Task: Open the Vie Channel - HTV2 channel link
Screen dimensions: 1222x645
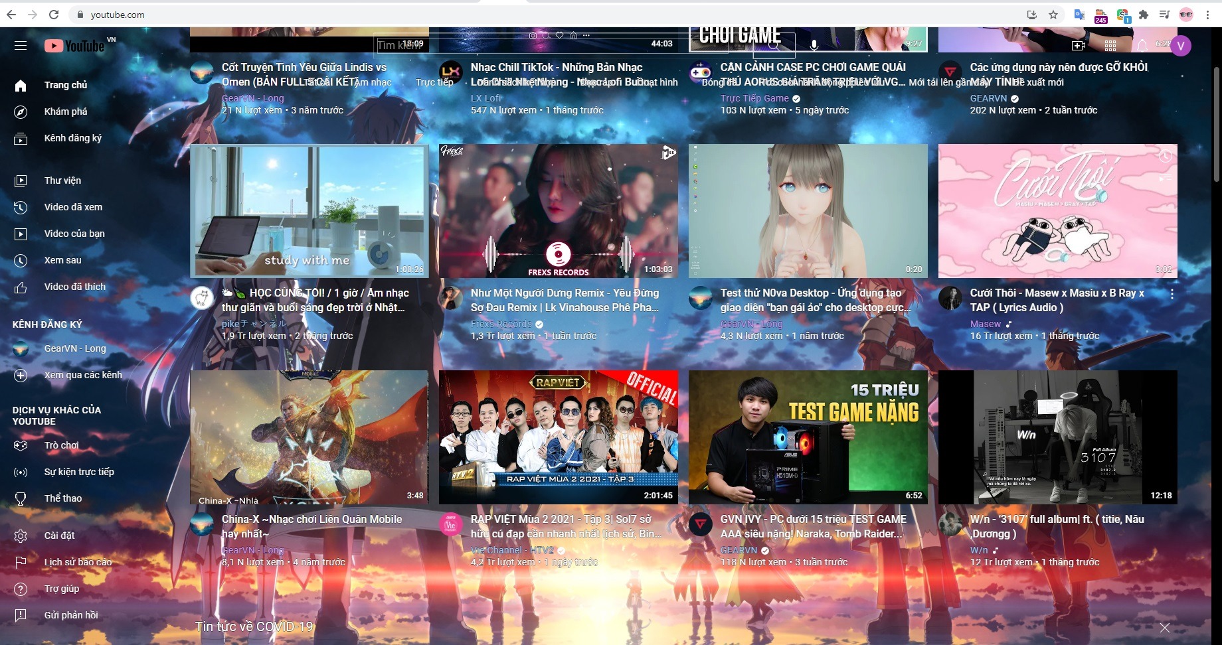Action: (513, 550)
